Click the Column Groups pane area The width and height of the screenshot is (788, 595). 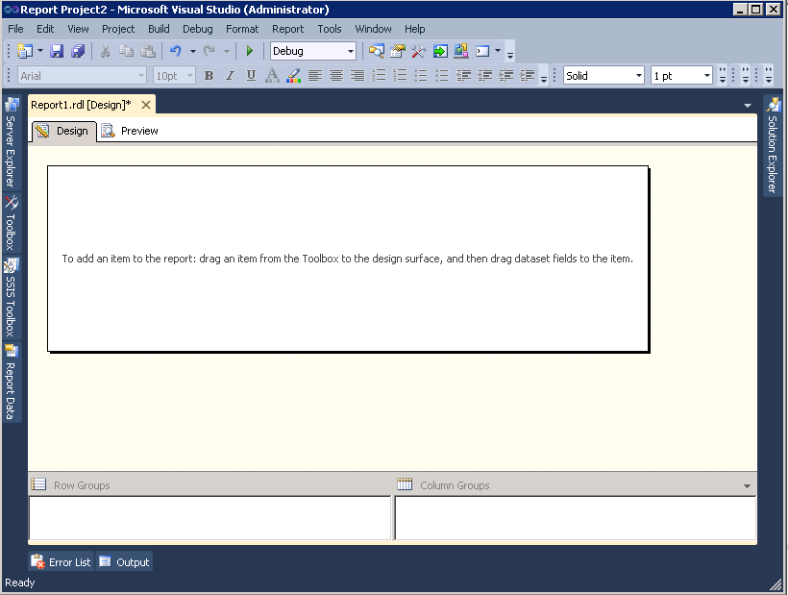point(576,518)
